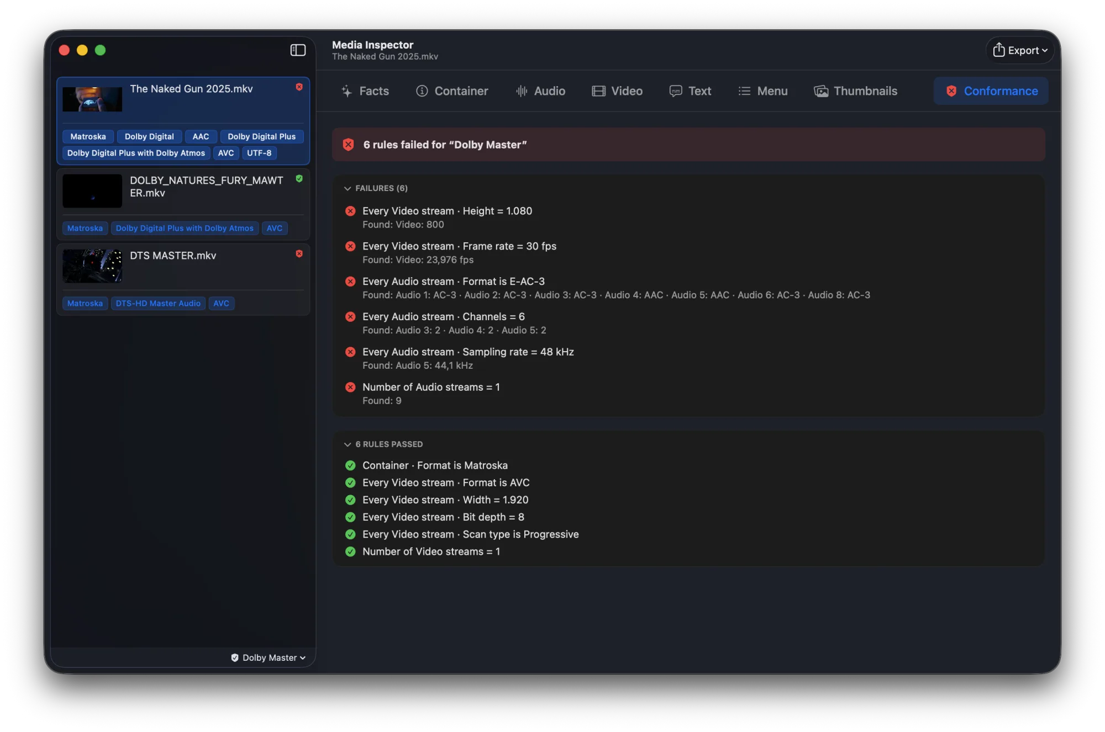Switch to the Facts tab
Screen dimensions: 1105x732
[365, 91]
